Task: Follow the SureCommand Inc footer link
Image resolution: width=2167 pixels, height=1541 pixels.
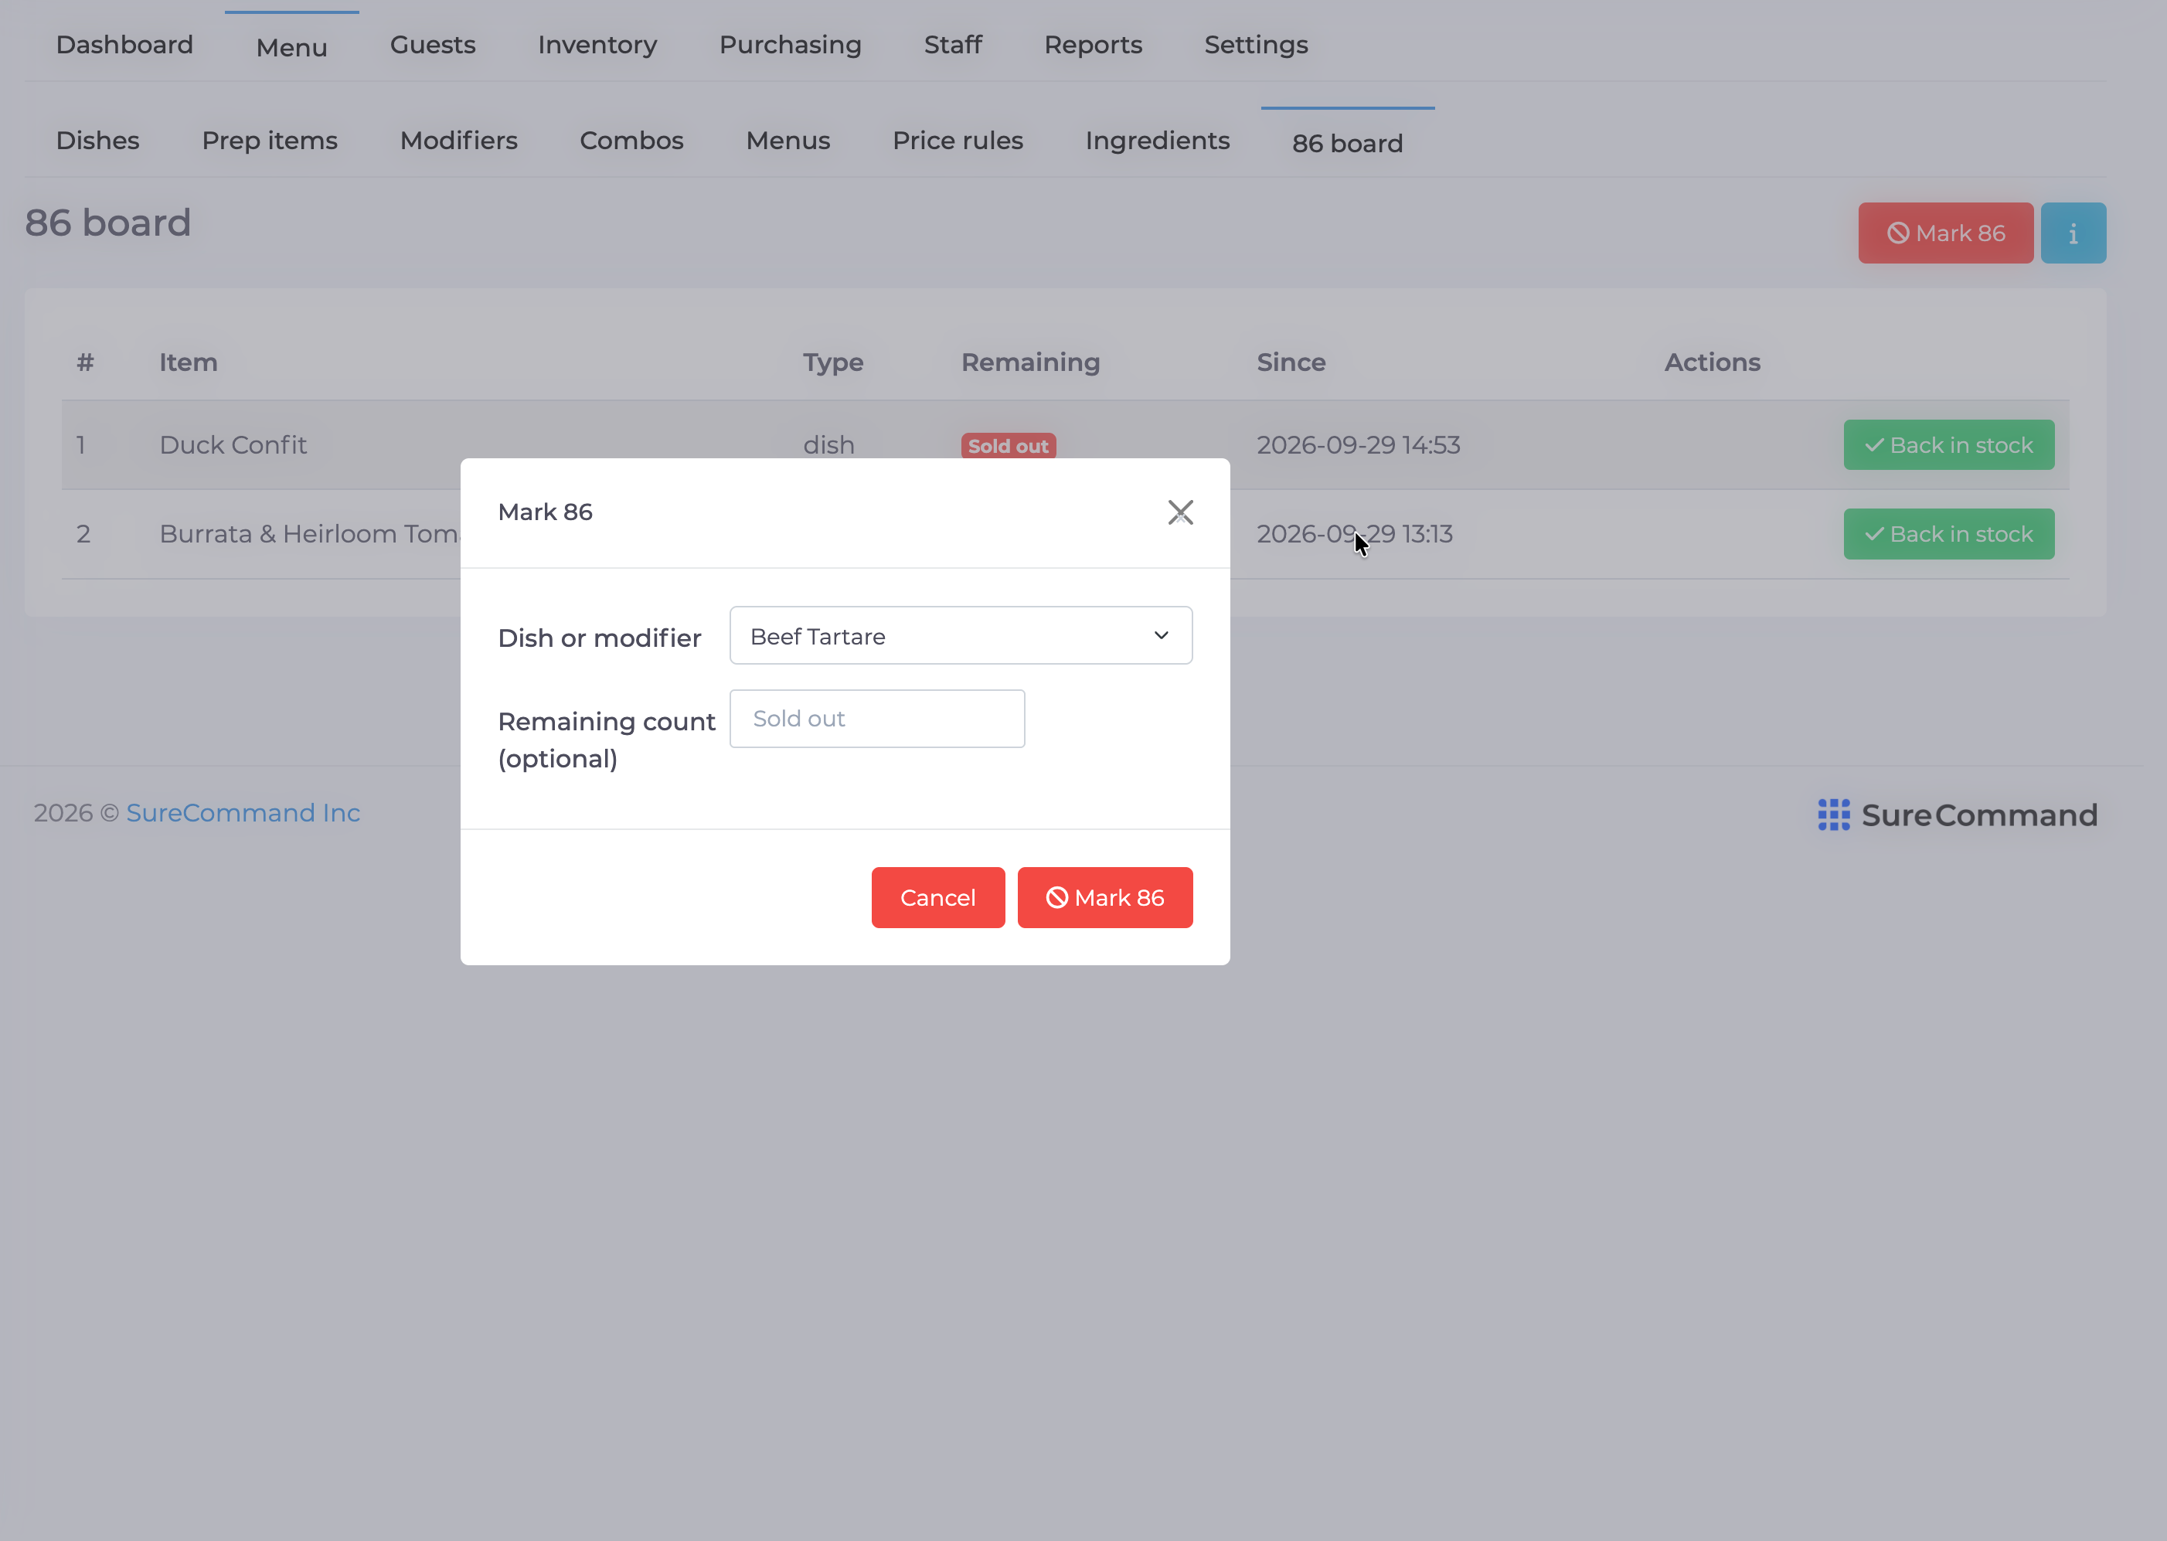Action: click(x=243, y=813)
